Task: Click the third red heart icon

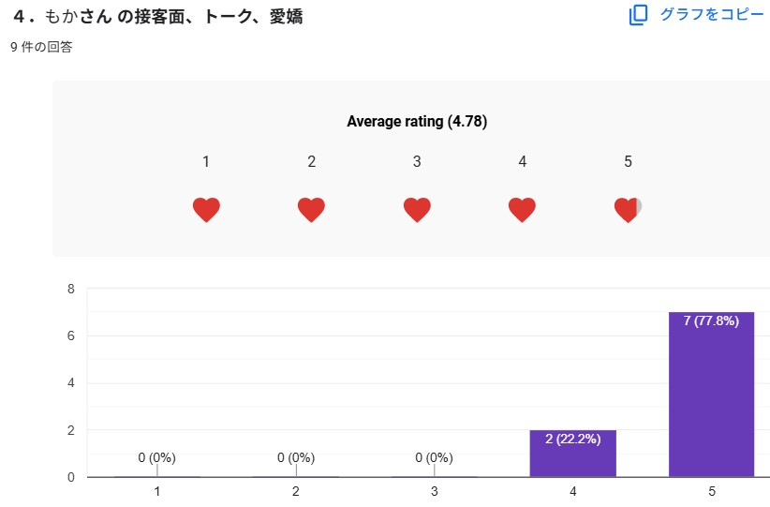Action: pyautogui.click(x=417, y=210)
